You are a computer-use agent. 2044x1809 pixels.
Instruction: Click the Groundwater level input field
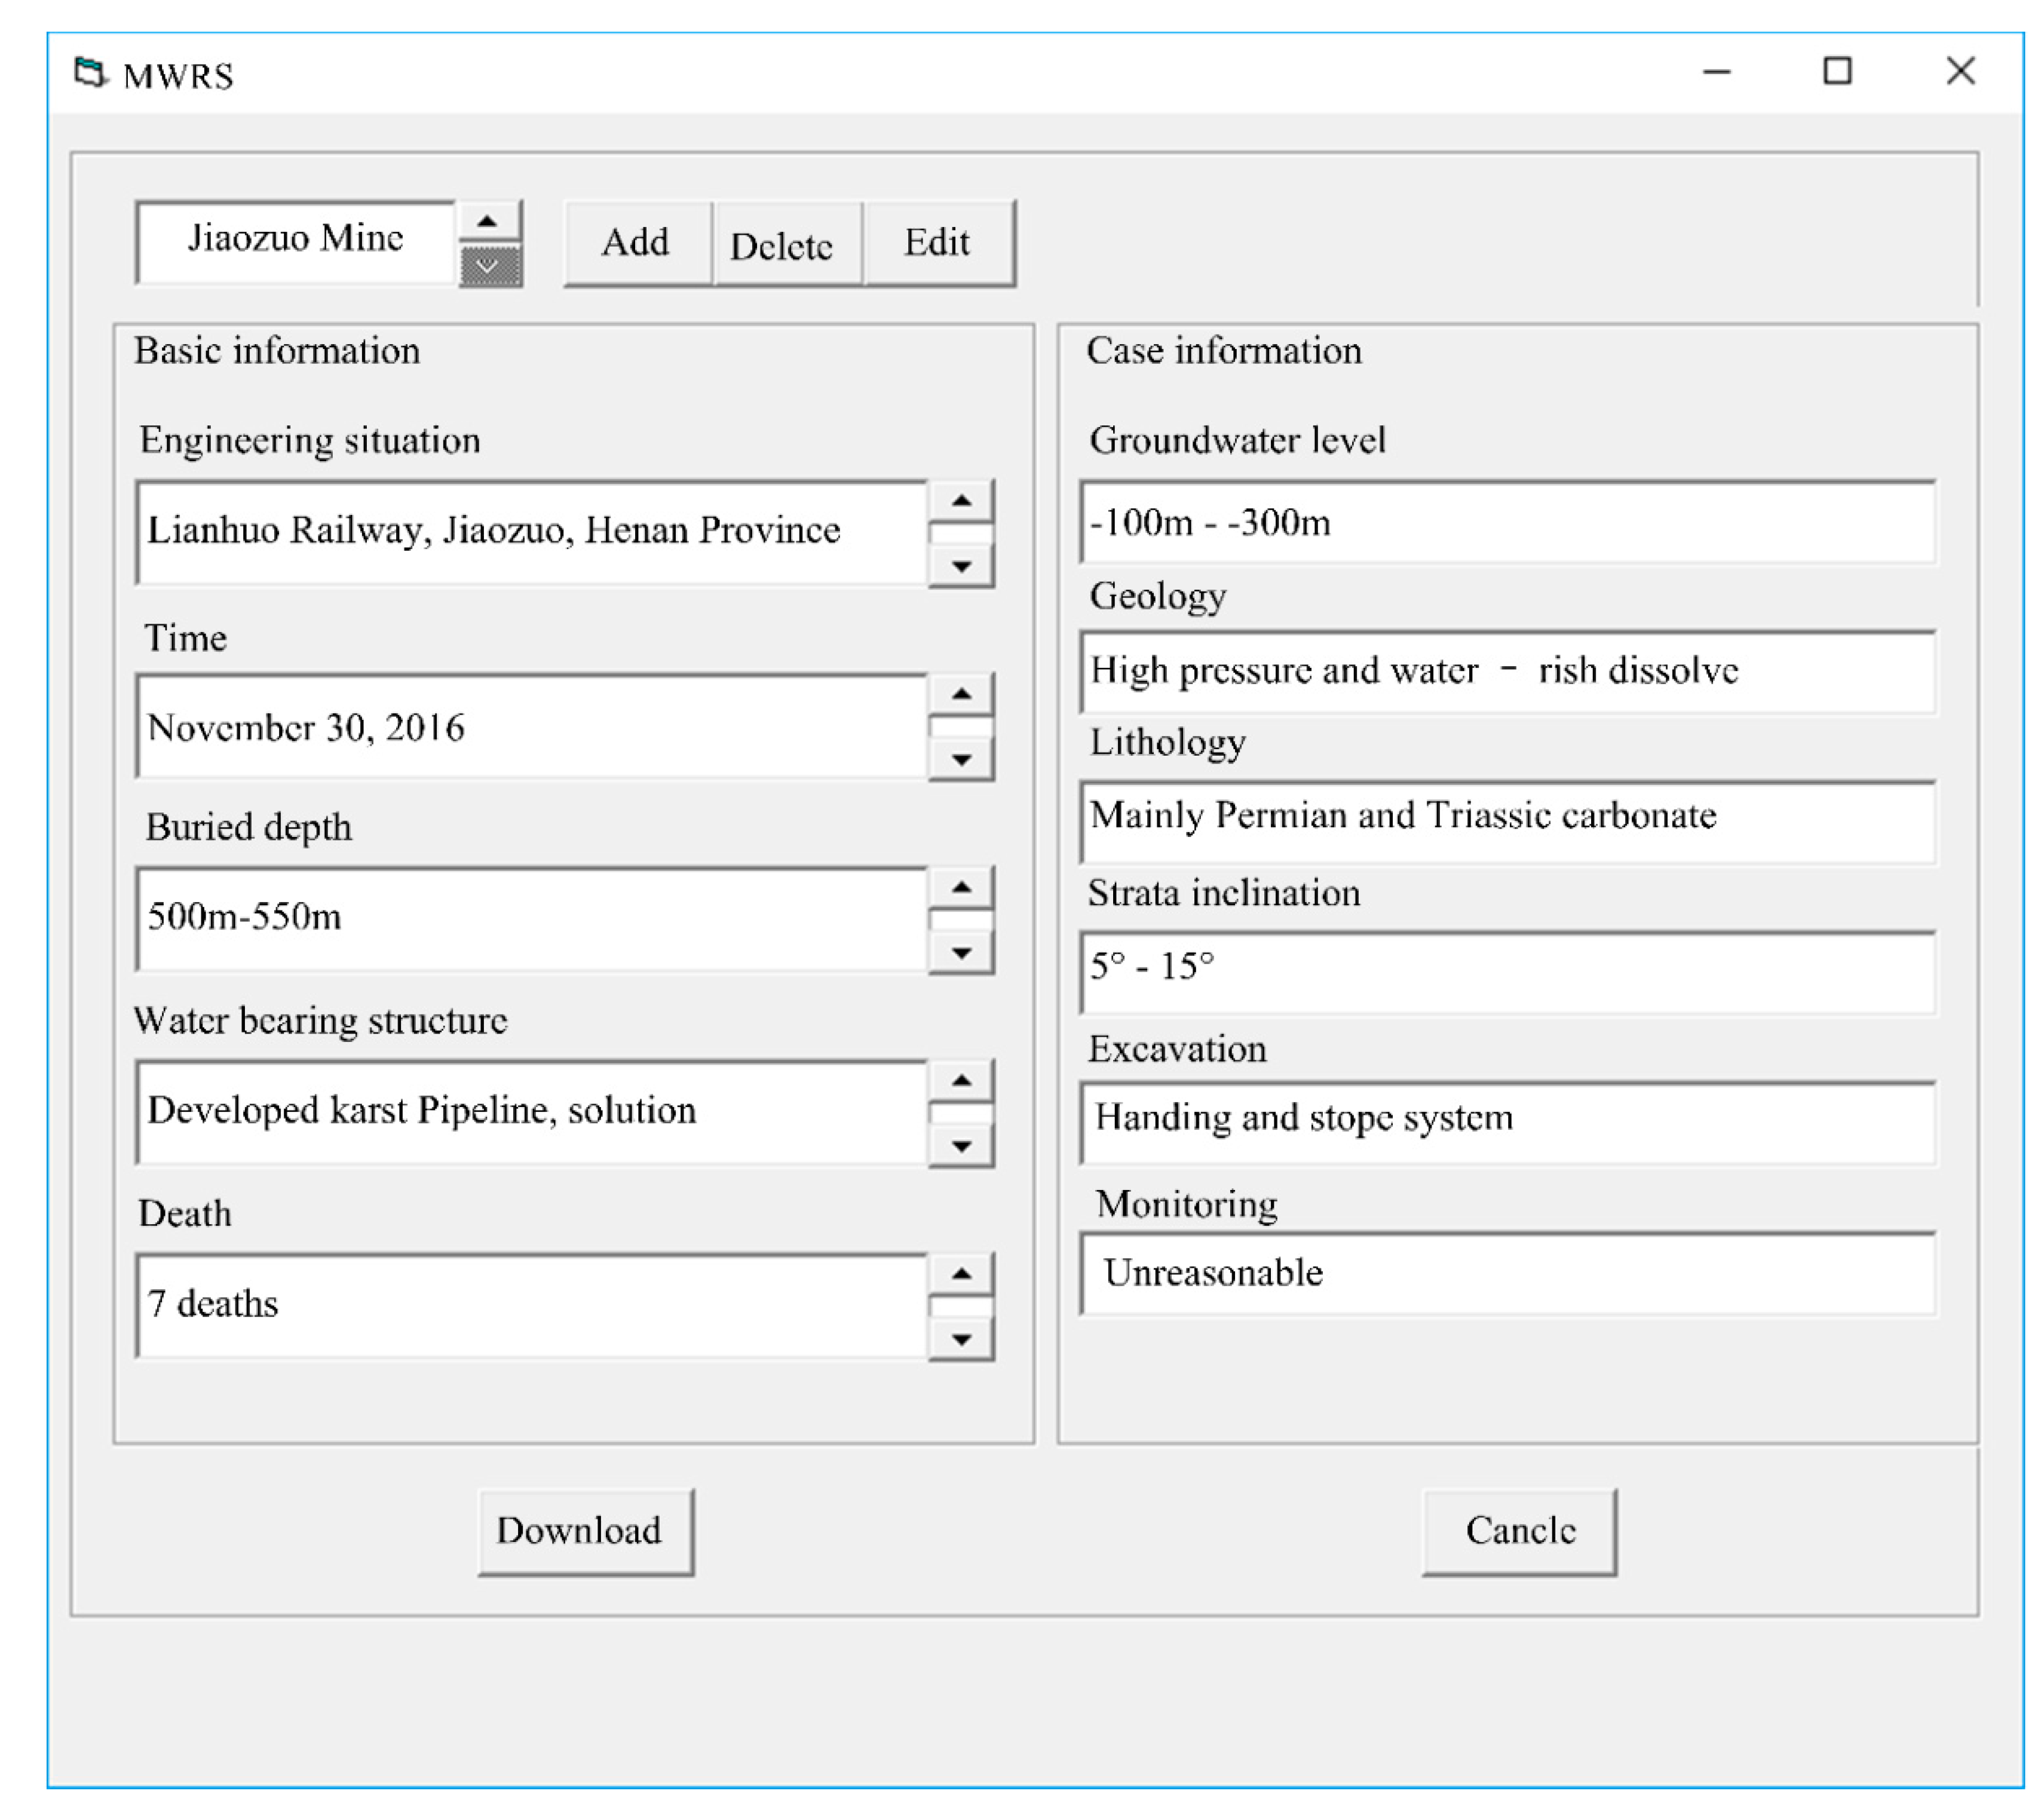click(x=1507, y=523)
